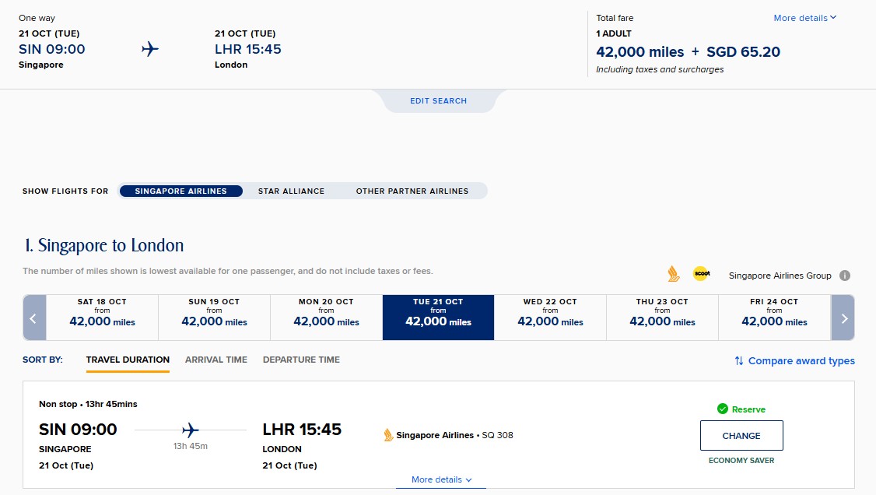Select Wed 22 Oct date option
The height and width of the screenshot is (495, 876).
[x=550, y=318]
